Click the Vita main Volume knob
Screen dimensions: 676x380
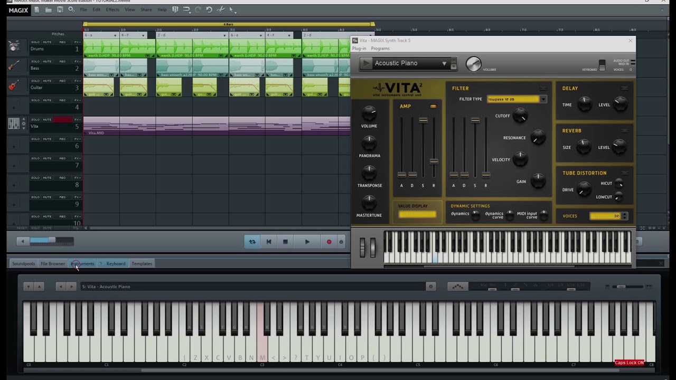(x=369, y=112)
